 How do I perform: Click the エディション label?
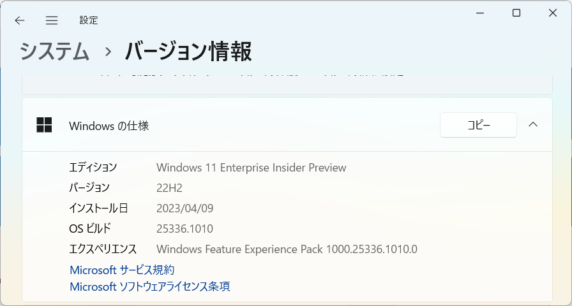pyautogui.click(x=93, y=167)
